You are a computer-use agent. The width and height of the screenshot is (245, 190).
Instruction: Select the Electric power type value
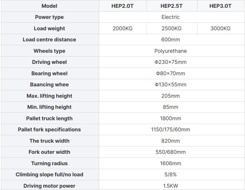coord(170,17)
